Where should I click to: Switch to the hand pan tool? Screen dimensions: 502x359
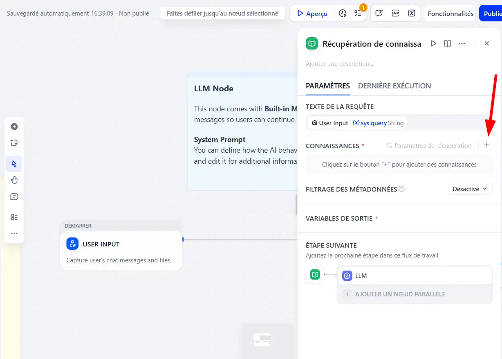14,180
